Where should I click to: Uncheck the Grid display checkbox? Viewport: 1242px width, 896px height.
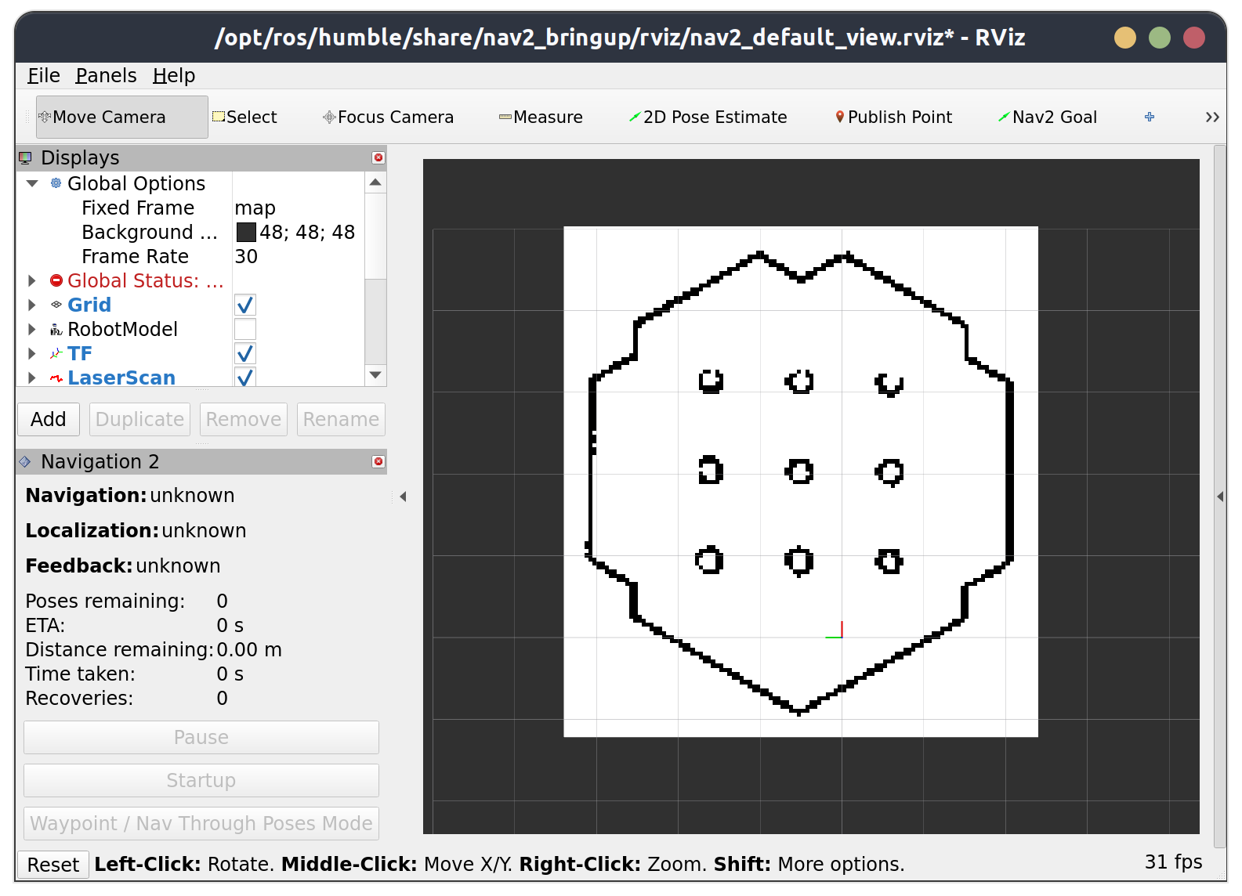pyautogui.click(x=245, y=305)
